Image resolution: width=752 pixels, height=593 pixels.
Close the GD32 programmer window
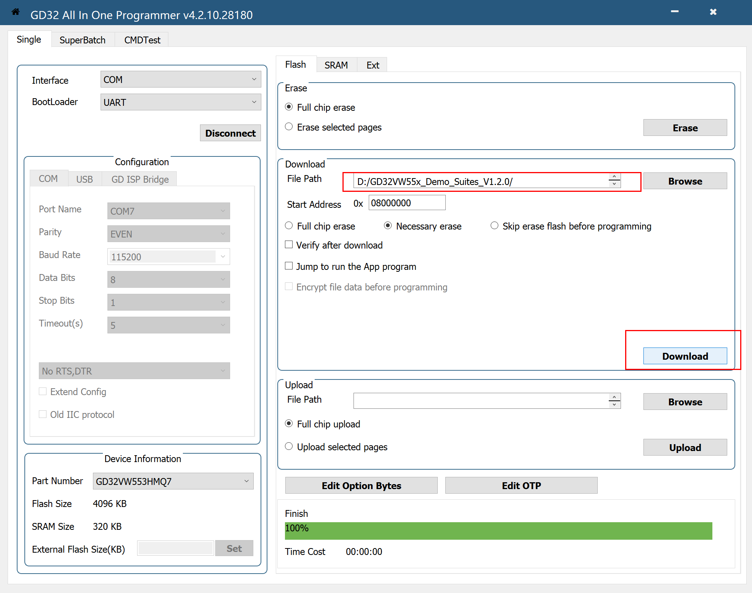(x=713, y=12)
